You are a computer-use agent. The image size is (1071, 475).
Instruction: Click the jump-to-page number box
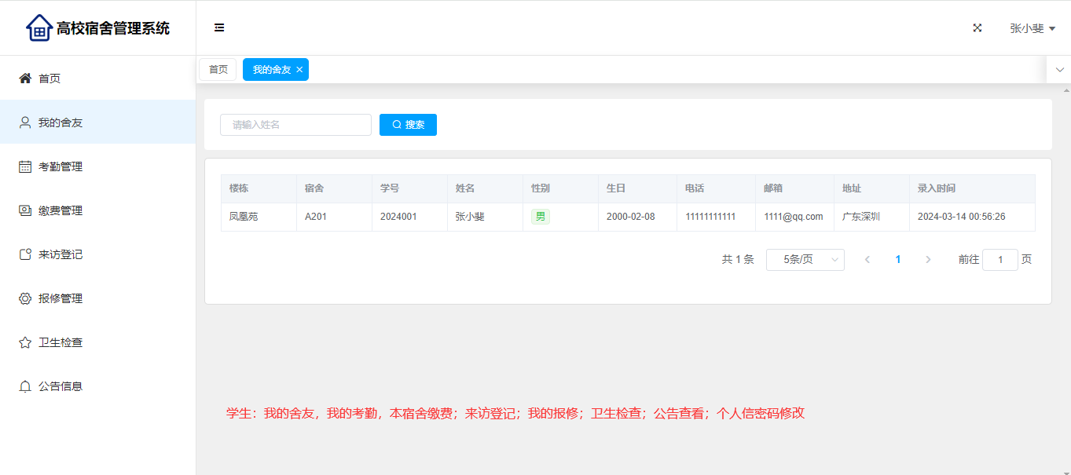(x=999, y=260)
